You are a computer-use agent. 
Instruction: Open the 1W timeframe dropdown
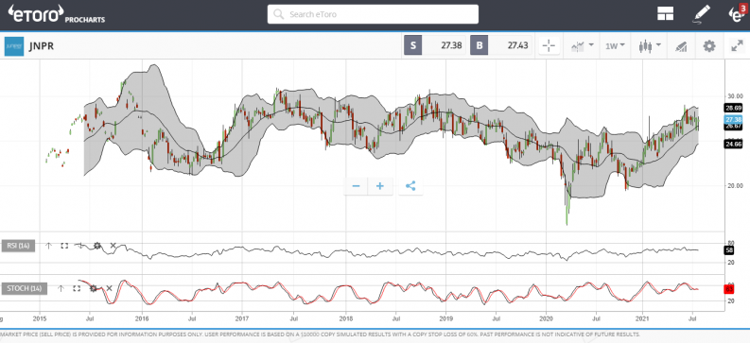(x=615, y=46)
